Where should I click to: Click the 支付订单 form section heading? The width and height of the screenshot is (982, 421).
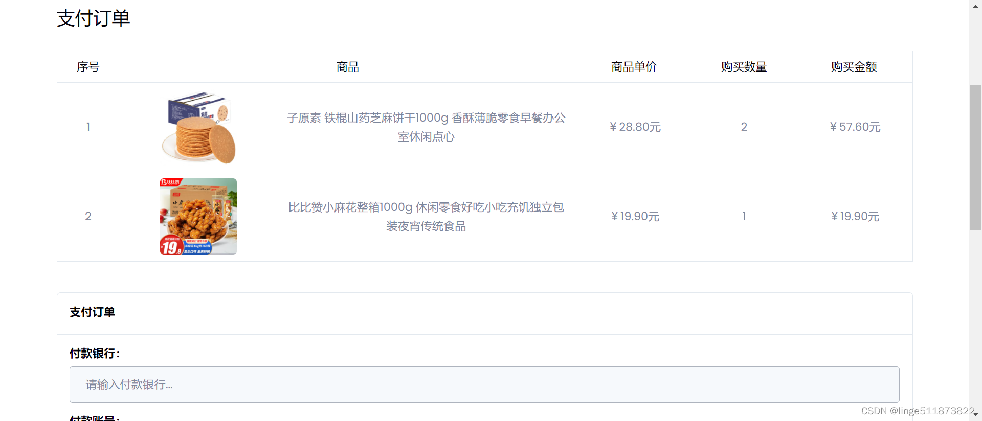[93, 312]
